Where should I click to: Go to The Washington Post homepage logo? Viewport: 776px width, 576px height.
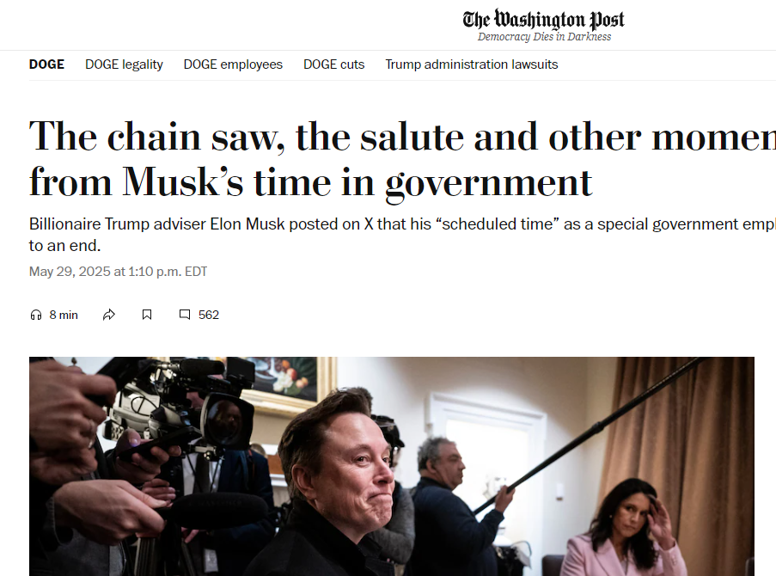(543, 19)
